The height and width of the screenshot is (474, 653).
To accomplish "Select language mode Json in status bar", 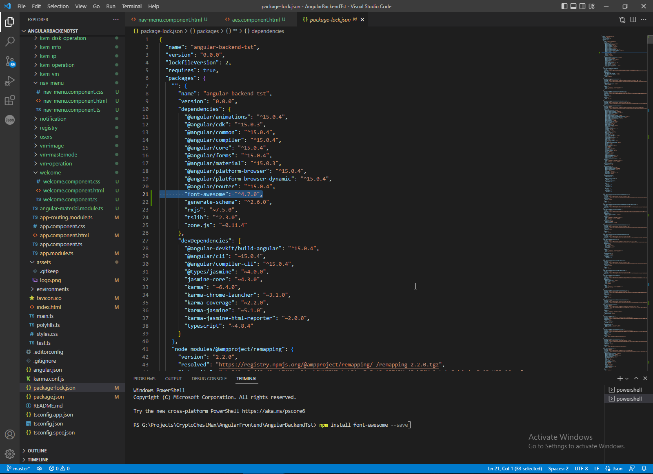I will tap(614, 469).
